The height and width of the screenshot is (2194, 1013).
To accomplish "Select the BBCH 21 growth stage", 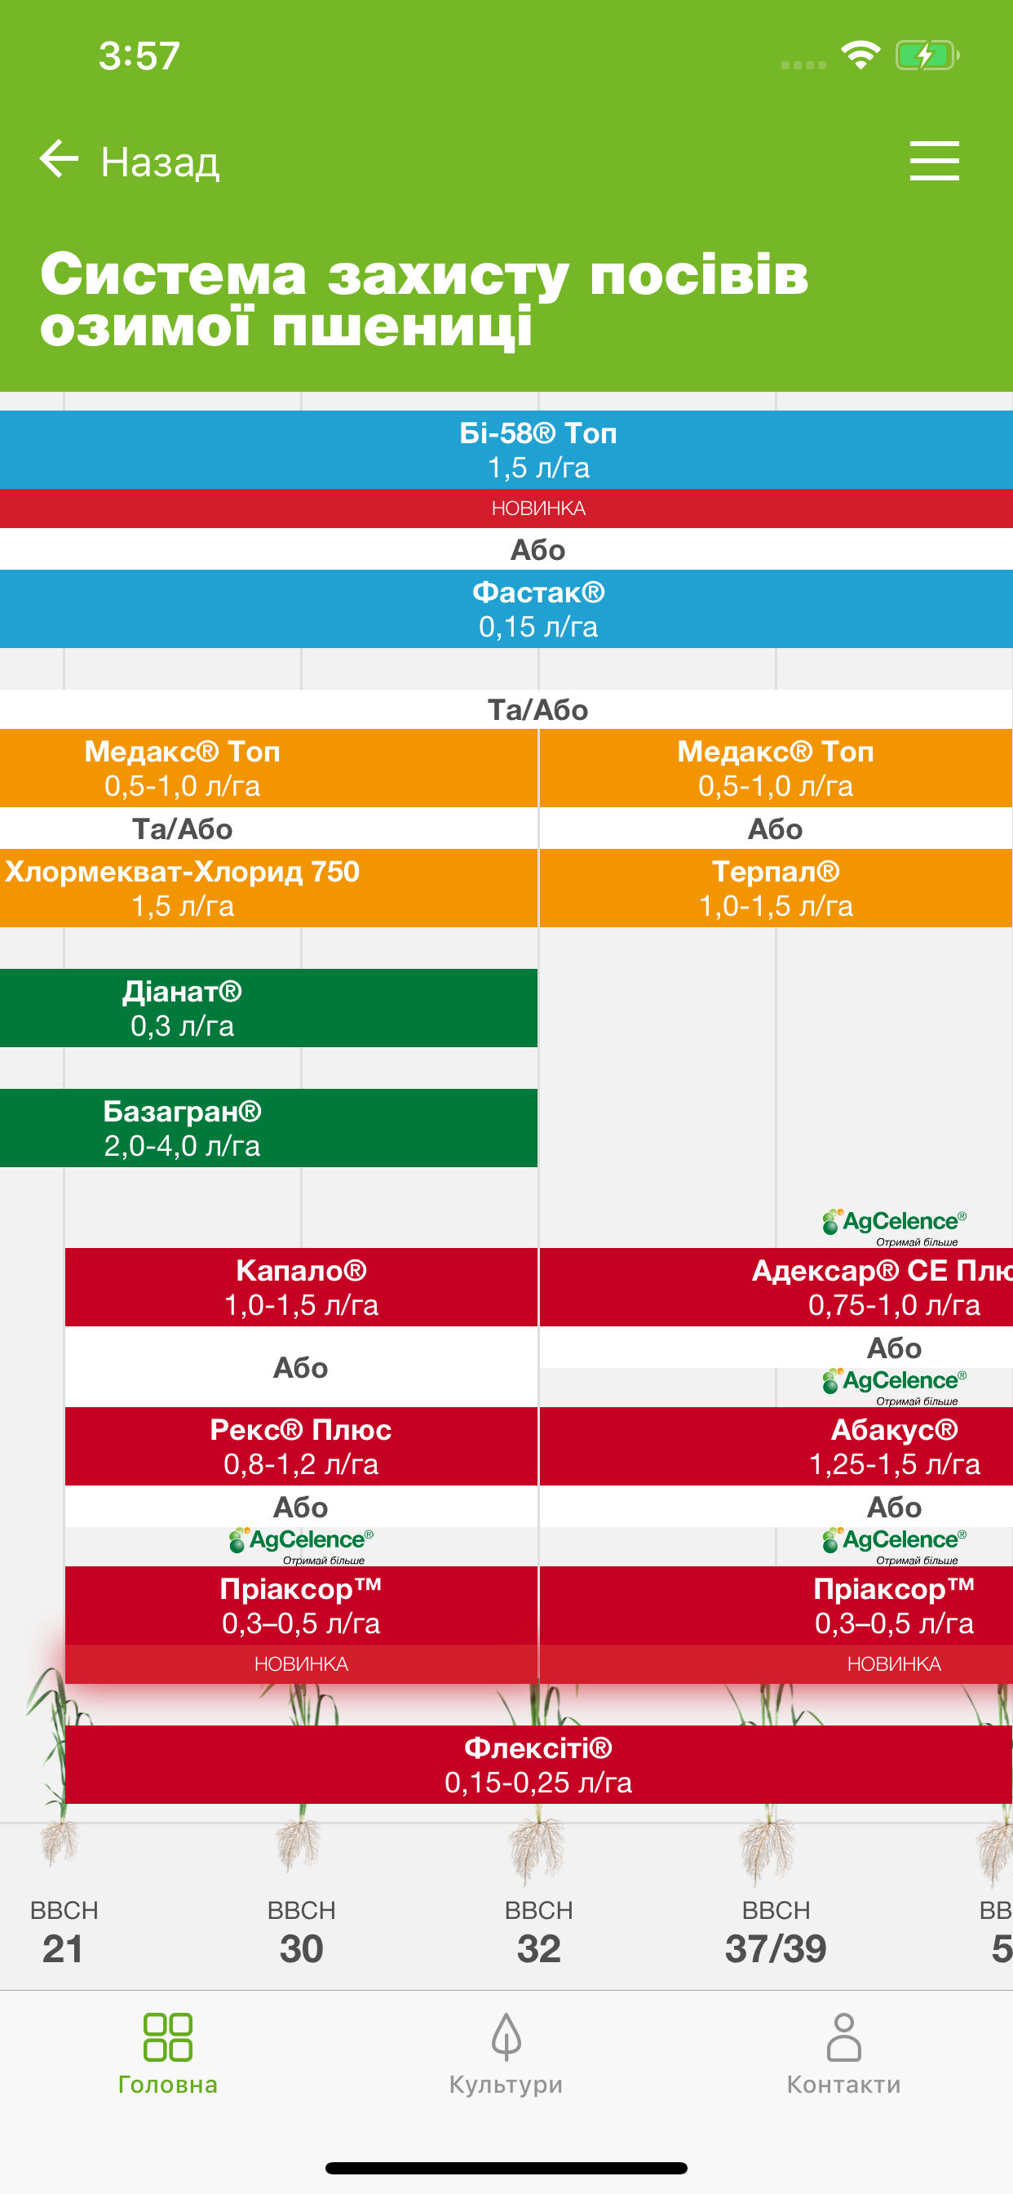I will tap(64, 1934).
